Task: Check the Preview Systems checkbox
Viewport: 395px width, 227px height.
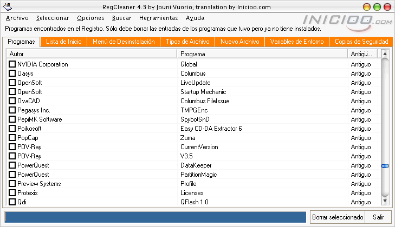Action: point(12,183)
